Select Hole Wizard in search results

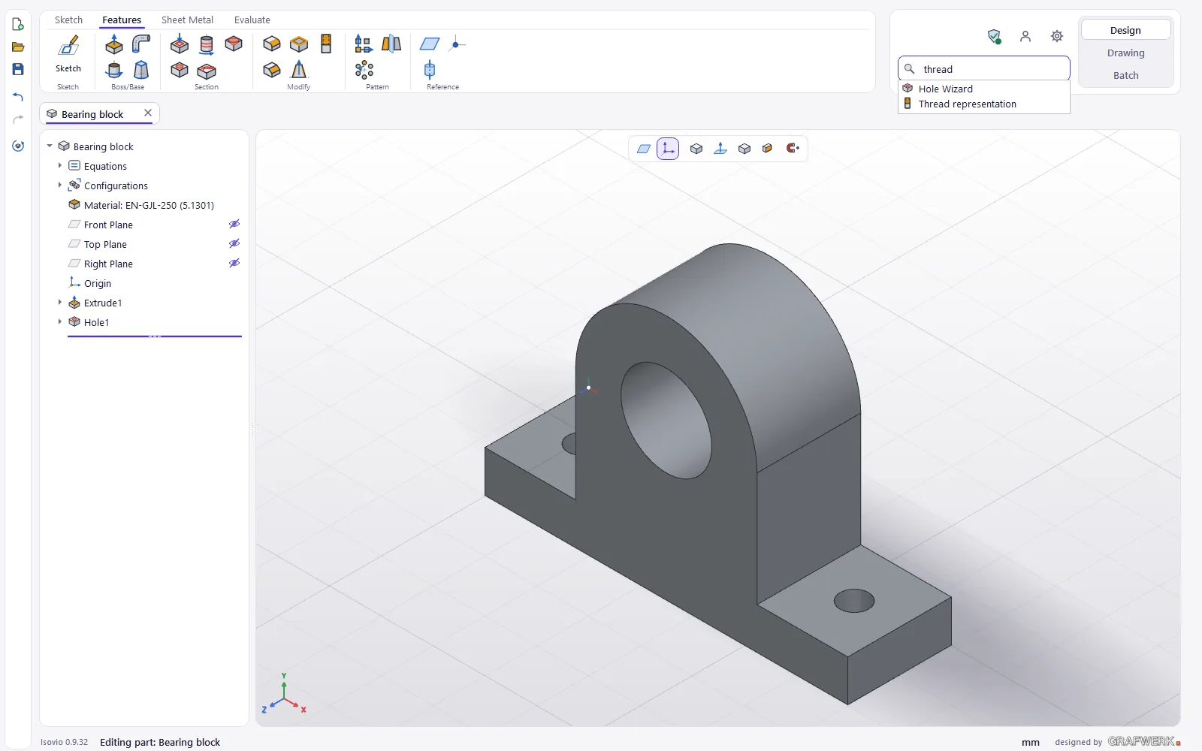coord(984,89)
